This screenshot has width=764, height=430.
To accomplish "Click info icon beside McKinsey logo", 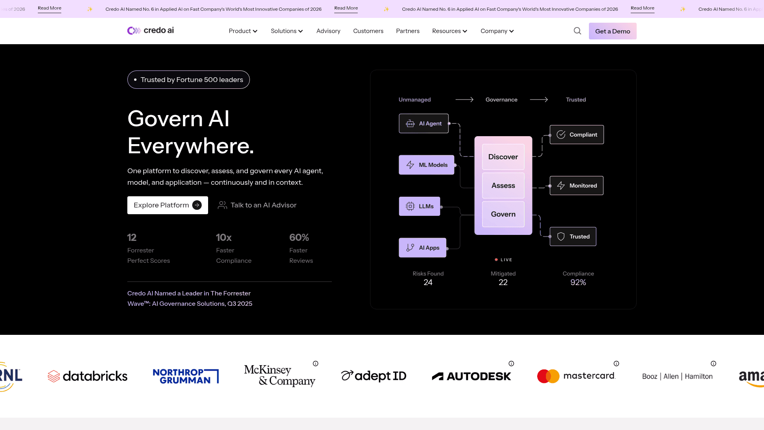I will point(316,364).
